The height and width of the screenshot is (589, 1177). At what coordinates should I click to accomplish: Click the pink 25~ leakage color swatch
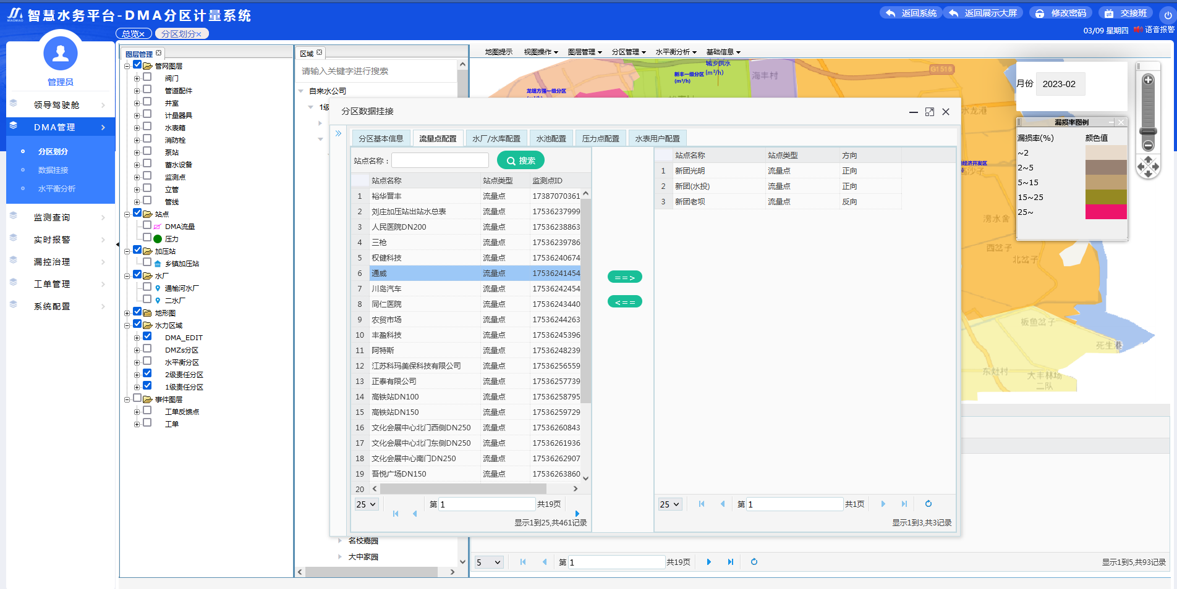[x=1106, y=212]
